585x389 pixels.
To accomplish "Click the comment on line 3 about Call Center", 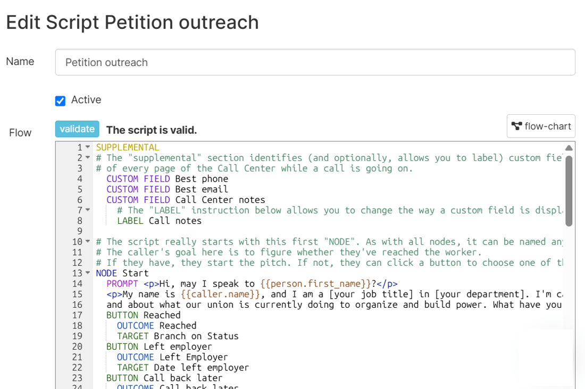I will 254,168.
